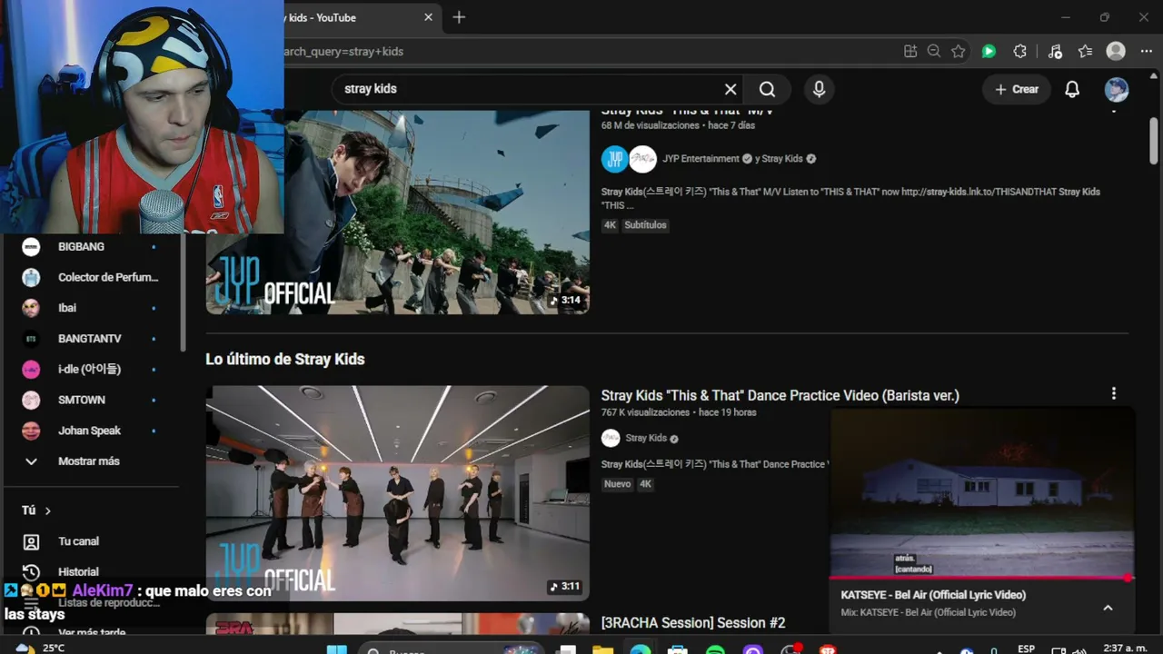Open the i-dle subscription channel
The width and height of the screenshot is (1163, 654).
pyautogui.click(x=91, y=370)
